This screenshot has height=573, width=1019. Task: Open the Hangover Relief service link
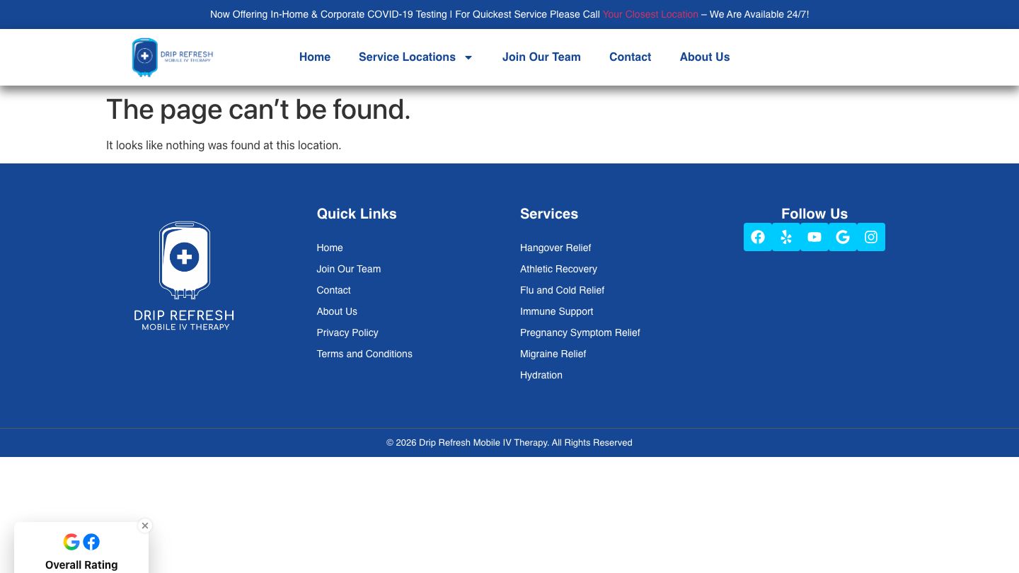click(x=555, y=248)
